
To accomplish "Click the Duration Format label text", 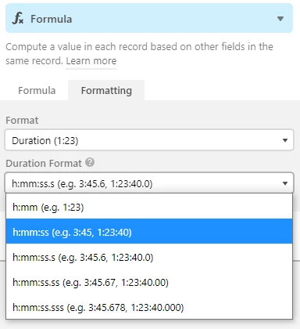I will tap(44, 163).
